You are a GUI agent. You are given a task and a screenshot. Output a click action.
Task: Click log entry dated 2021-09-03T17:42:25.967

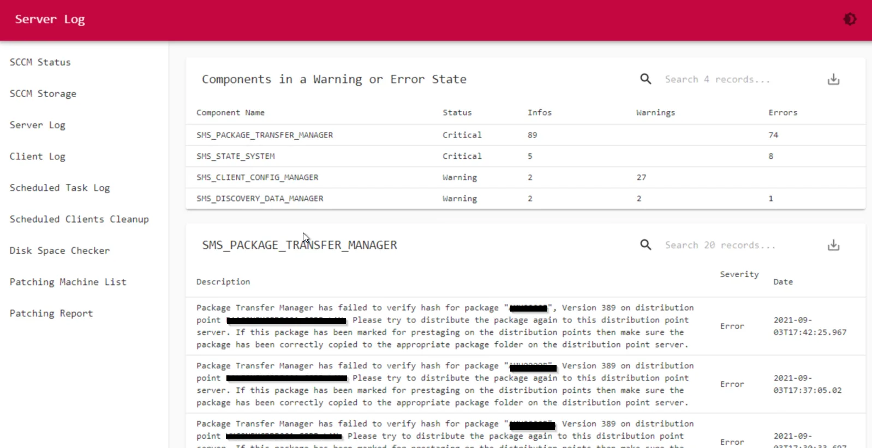[525, 326]
